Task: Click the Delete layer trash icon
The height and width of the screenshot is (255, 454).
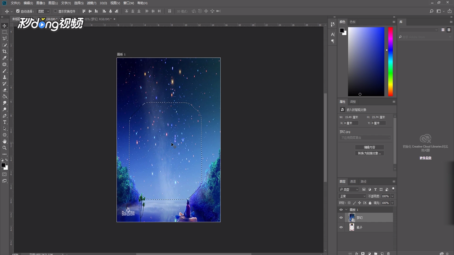Action: (388, 254)
